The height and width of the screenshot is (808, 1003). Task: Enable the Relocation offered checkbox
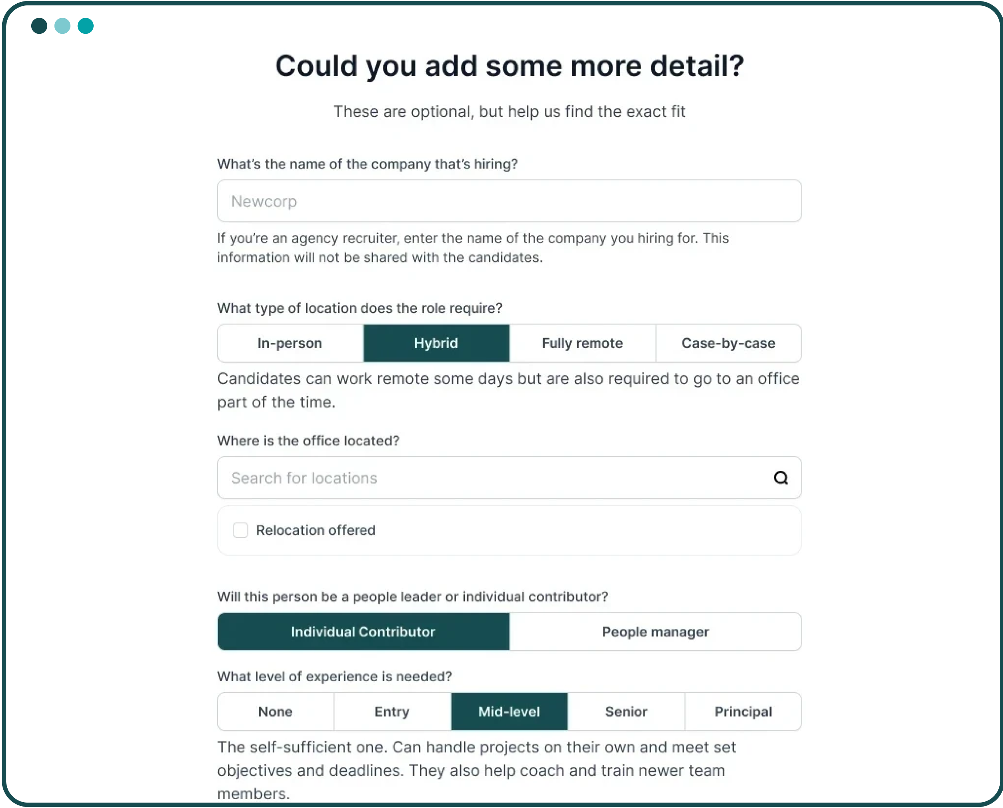(x=240, y=530)
